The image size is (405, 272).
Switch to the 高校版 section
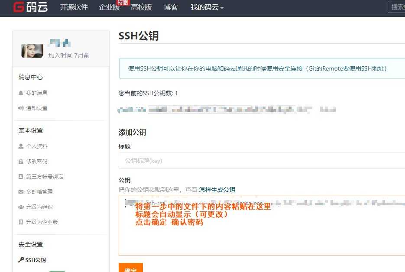click(x=142, y=7)
